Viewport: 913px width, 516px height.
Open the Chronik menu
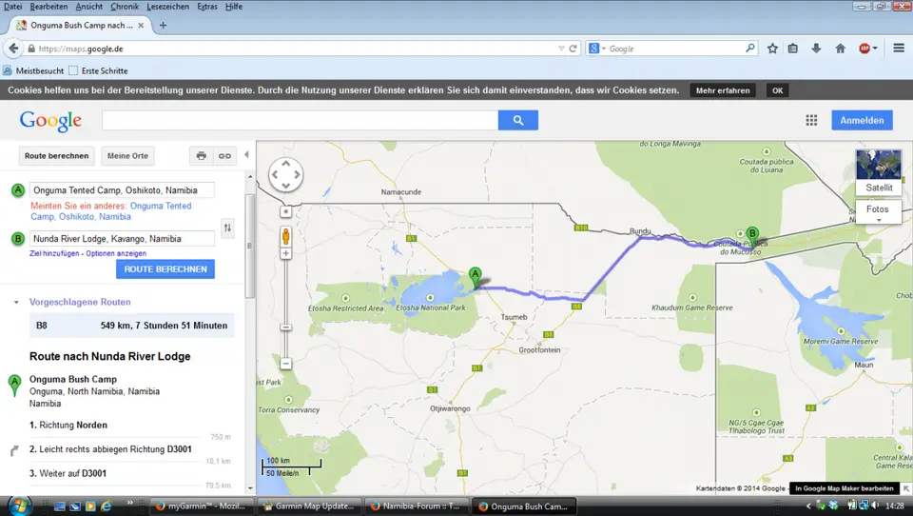pos(125,7)
